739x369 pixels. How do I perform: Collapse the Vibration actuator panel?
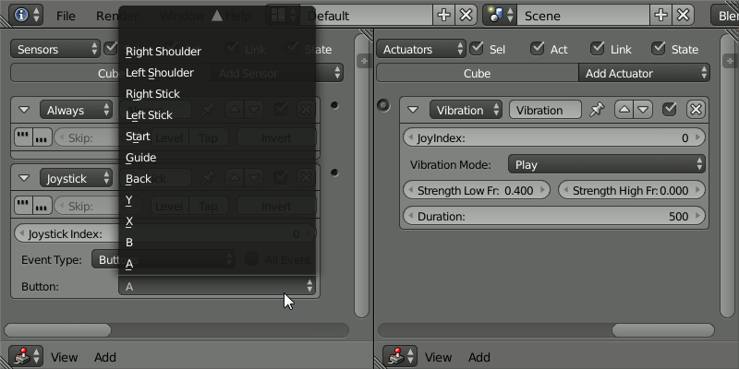(414, 110)
